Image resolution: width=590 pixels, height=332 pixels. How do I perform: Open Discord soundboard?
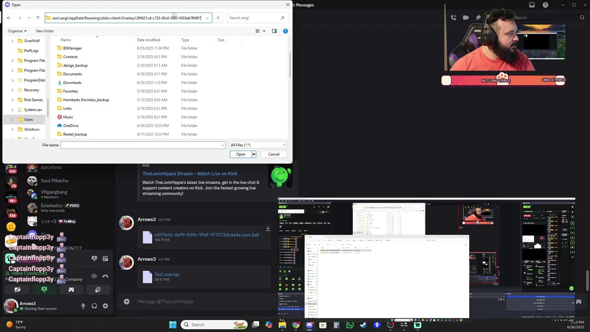(x=98, y=290)
